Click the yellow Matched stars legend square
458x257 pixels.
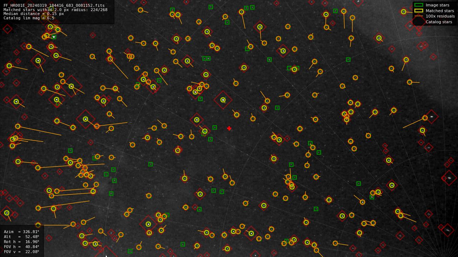pyautogui.click(x=419, y=11)
